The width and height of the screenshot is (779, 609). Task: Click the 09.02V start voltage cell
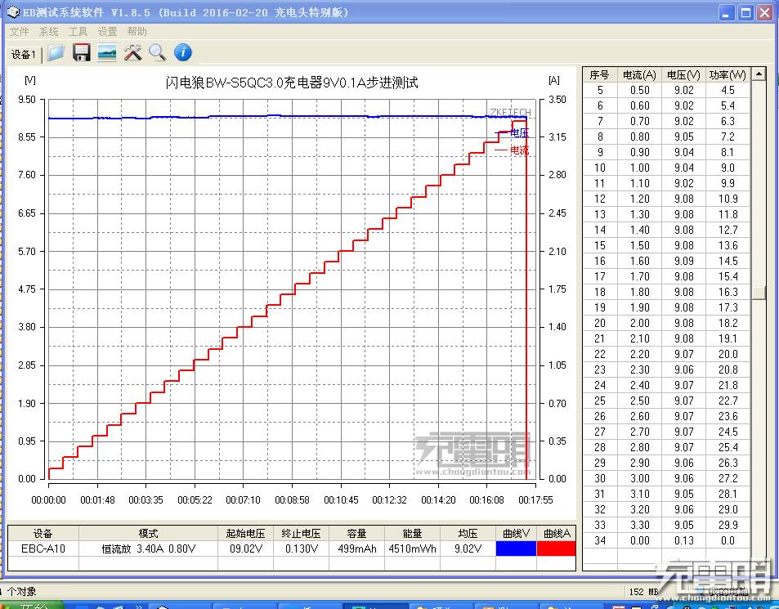tap(245, 549)
